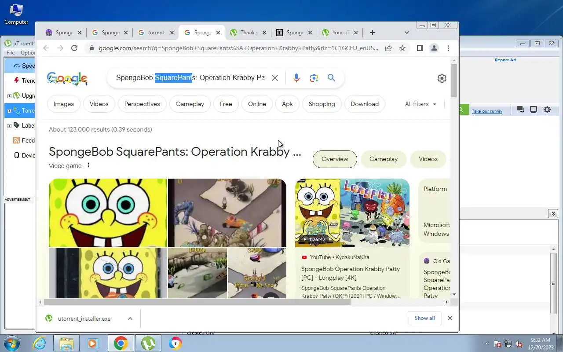
Task: Filter results by Images
Action: [x=64, y=104]
